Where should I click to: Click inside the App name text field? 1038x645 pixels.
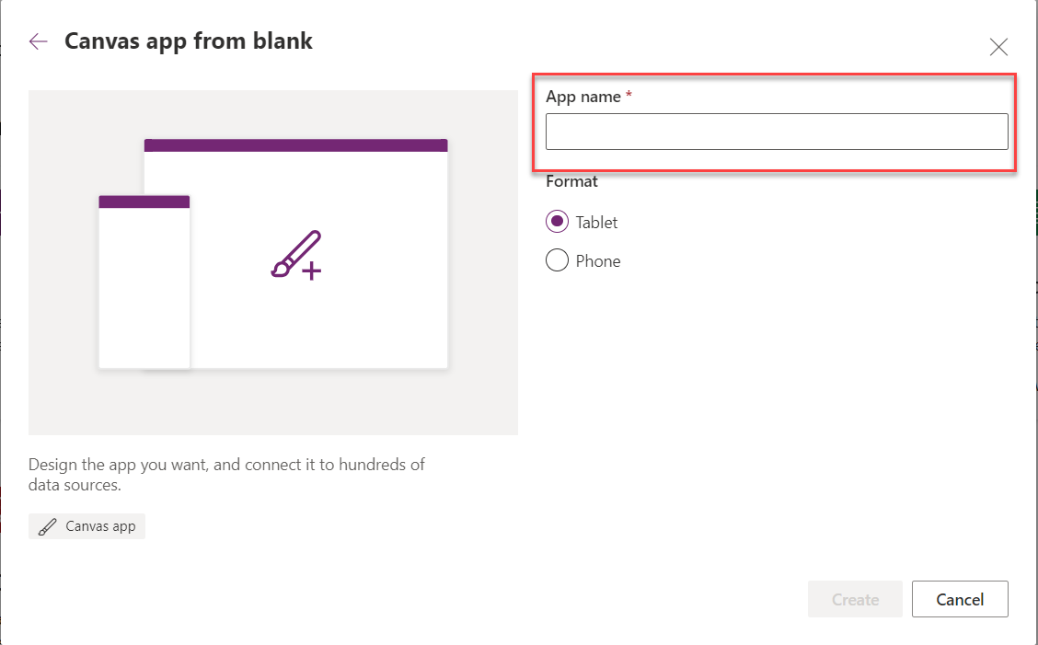tap(777, 131)
